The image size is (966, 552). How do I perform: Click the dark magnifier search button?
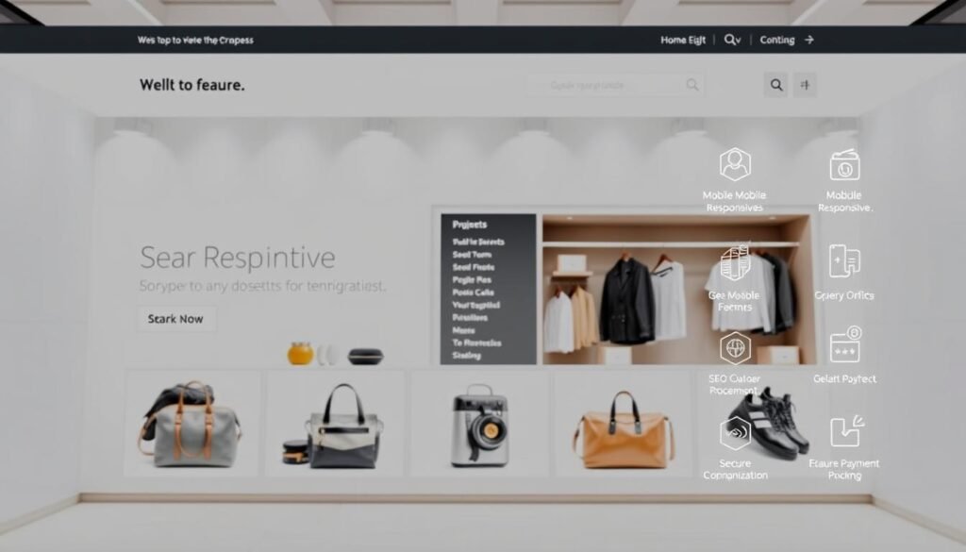(x=776, y=85)
